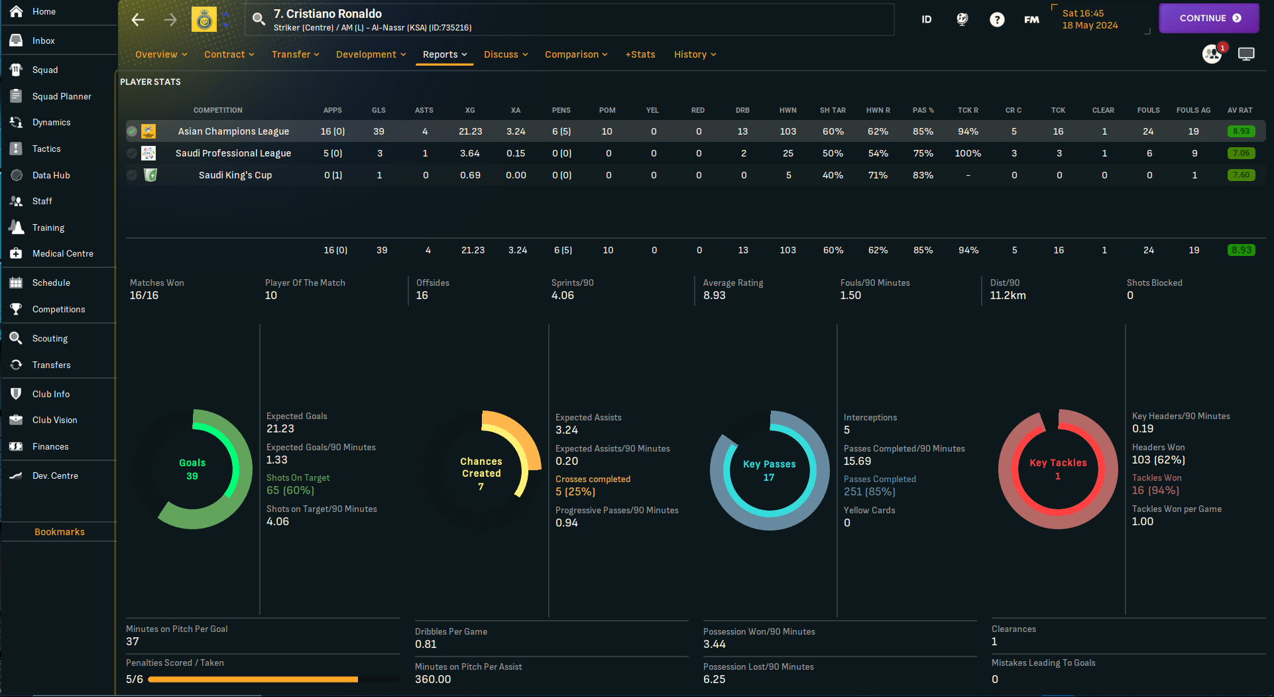Select Medical Centre in the sidebar

tap(63, 253)
